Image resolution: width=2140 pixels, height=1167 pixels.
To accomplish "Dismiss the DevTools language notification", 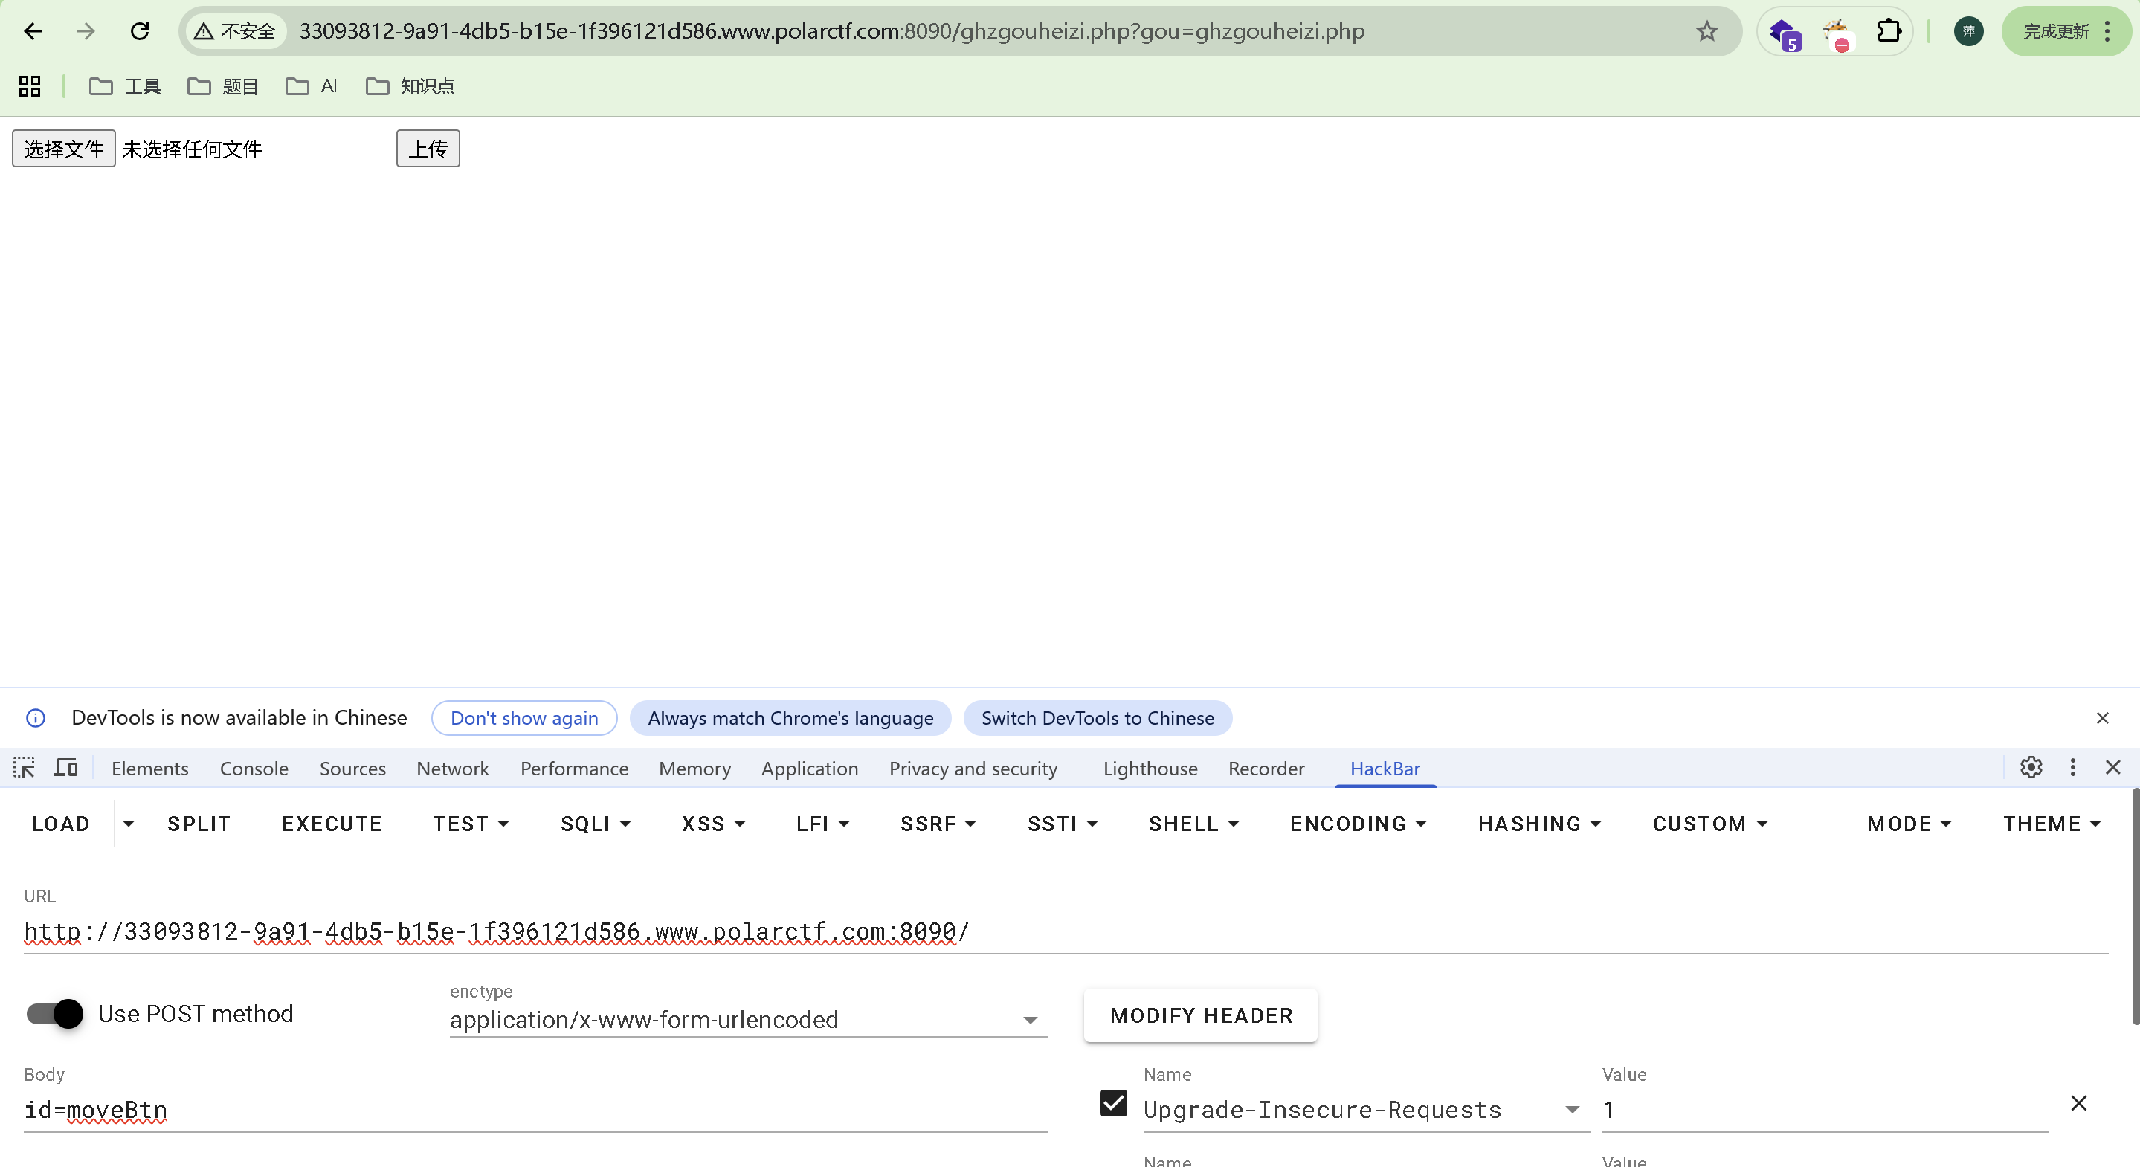I will 2102,717.
